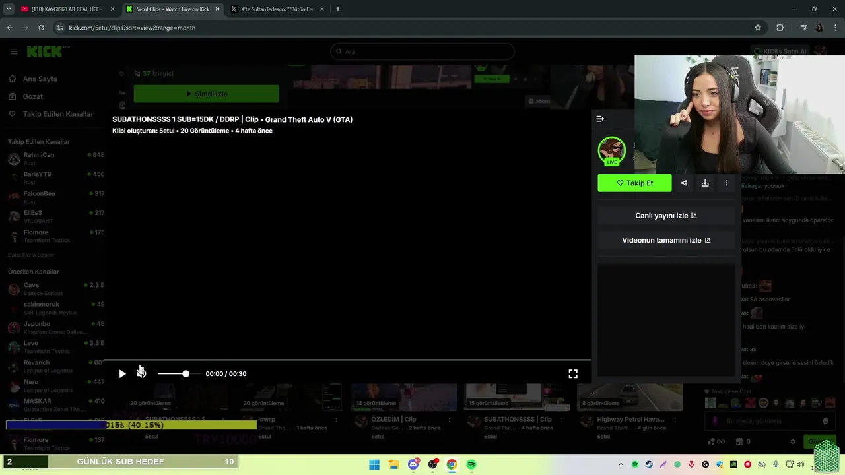This screenshot has width=845, height=475.
Task: Click the address bar URL
Action: click(x=132, y=28)
